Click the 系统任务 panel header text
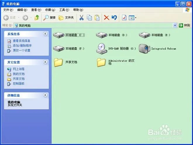The height and width of the screenshot is (145, 193). point(13,34)
